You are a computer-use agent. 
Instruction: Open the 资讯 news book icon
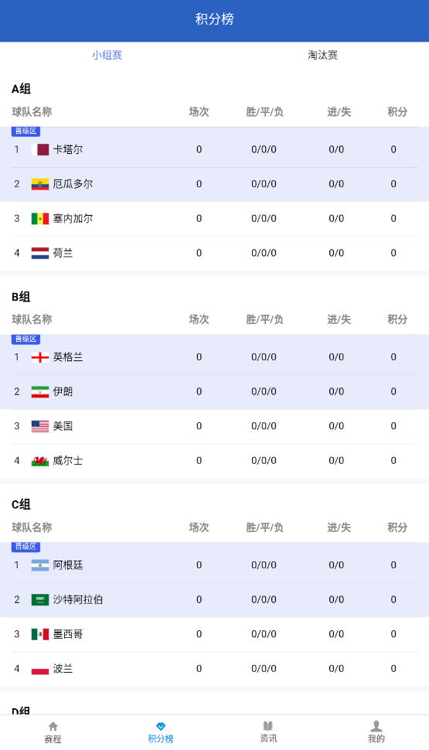pyautogui.click(x=267, y=726)
